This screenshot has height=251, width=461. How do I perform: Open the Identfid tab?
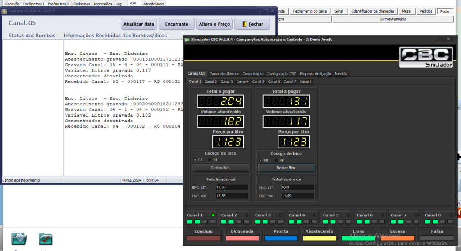coord(341,74)
